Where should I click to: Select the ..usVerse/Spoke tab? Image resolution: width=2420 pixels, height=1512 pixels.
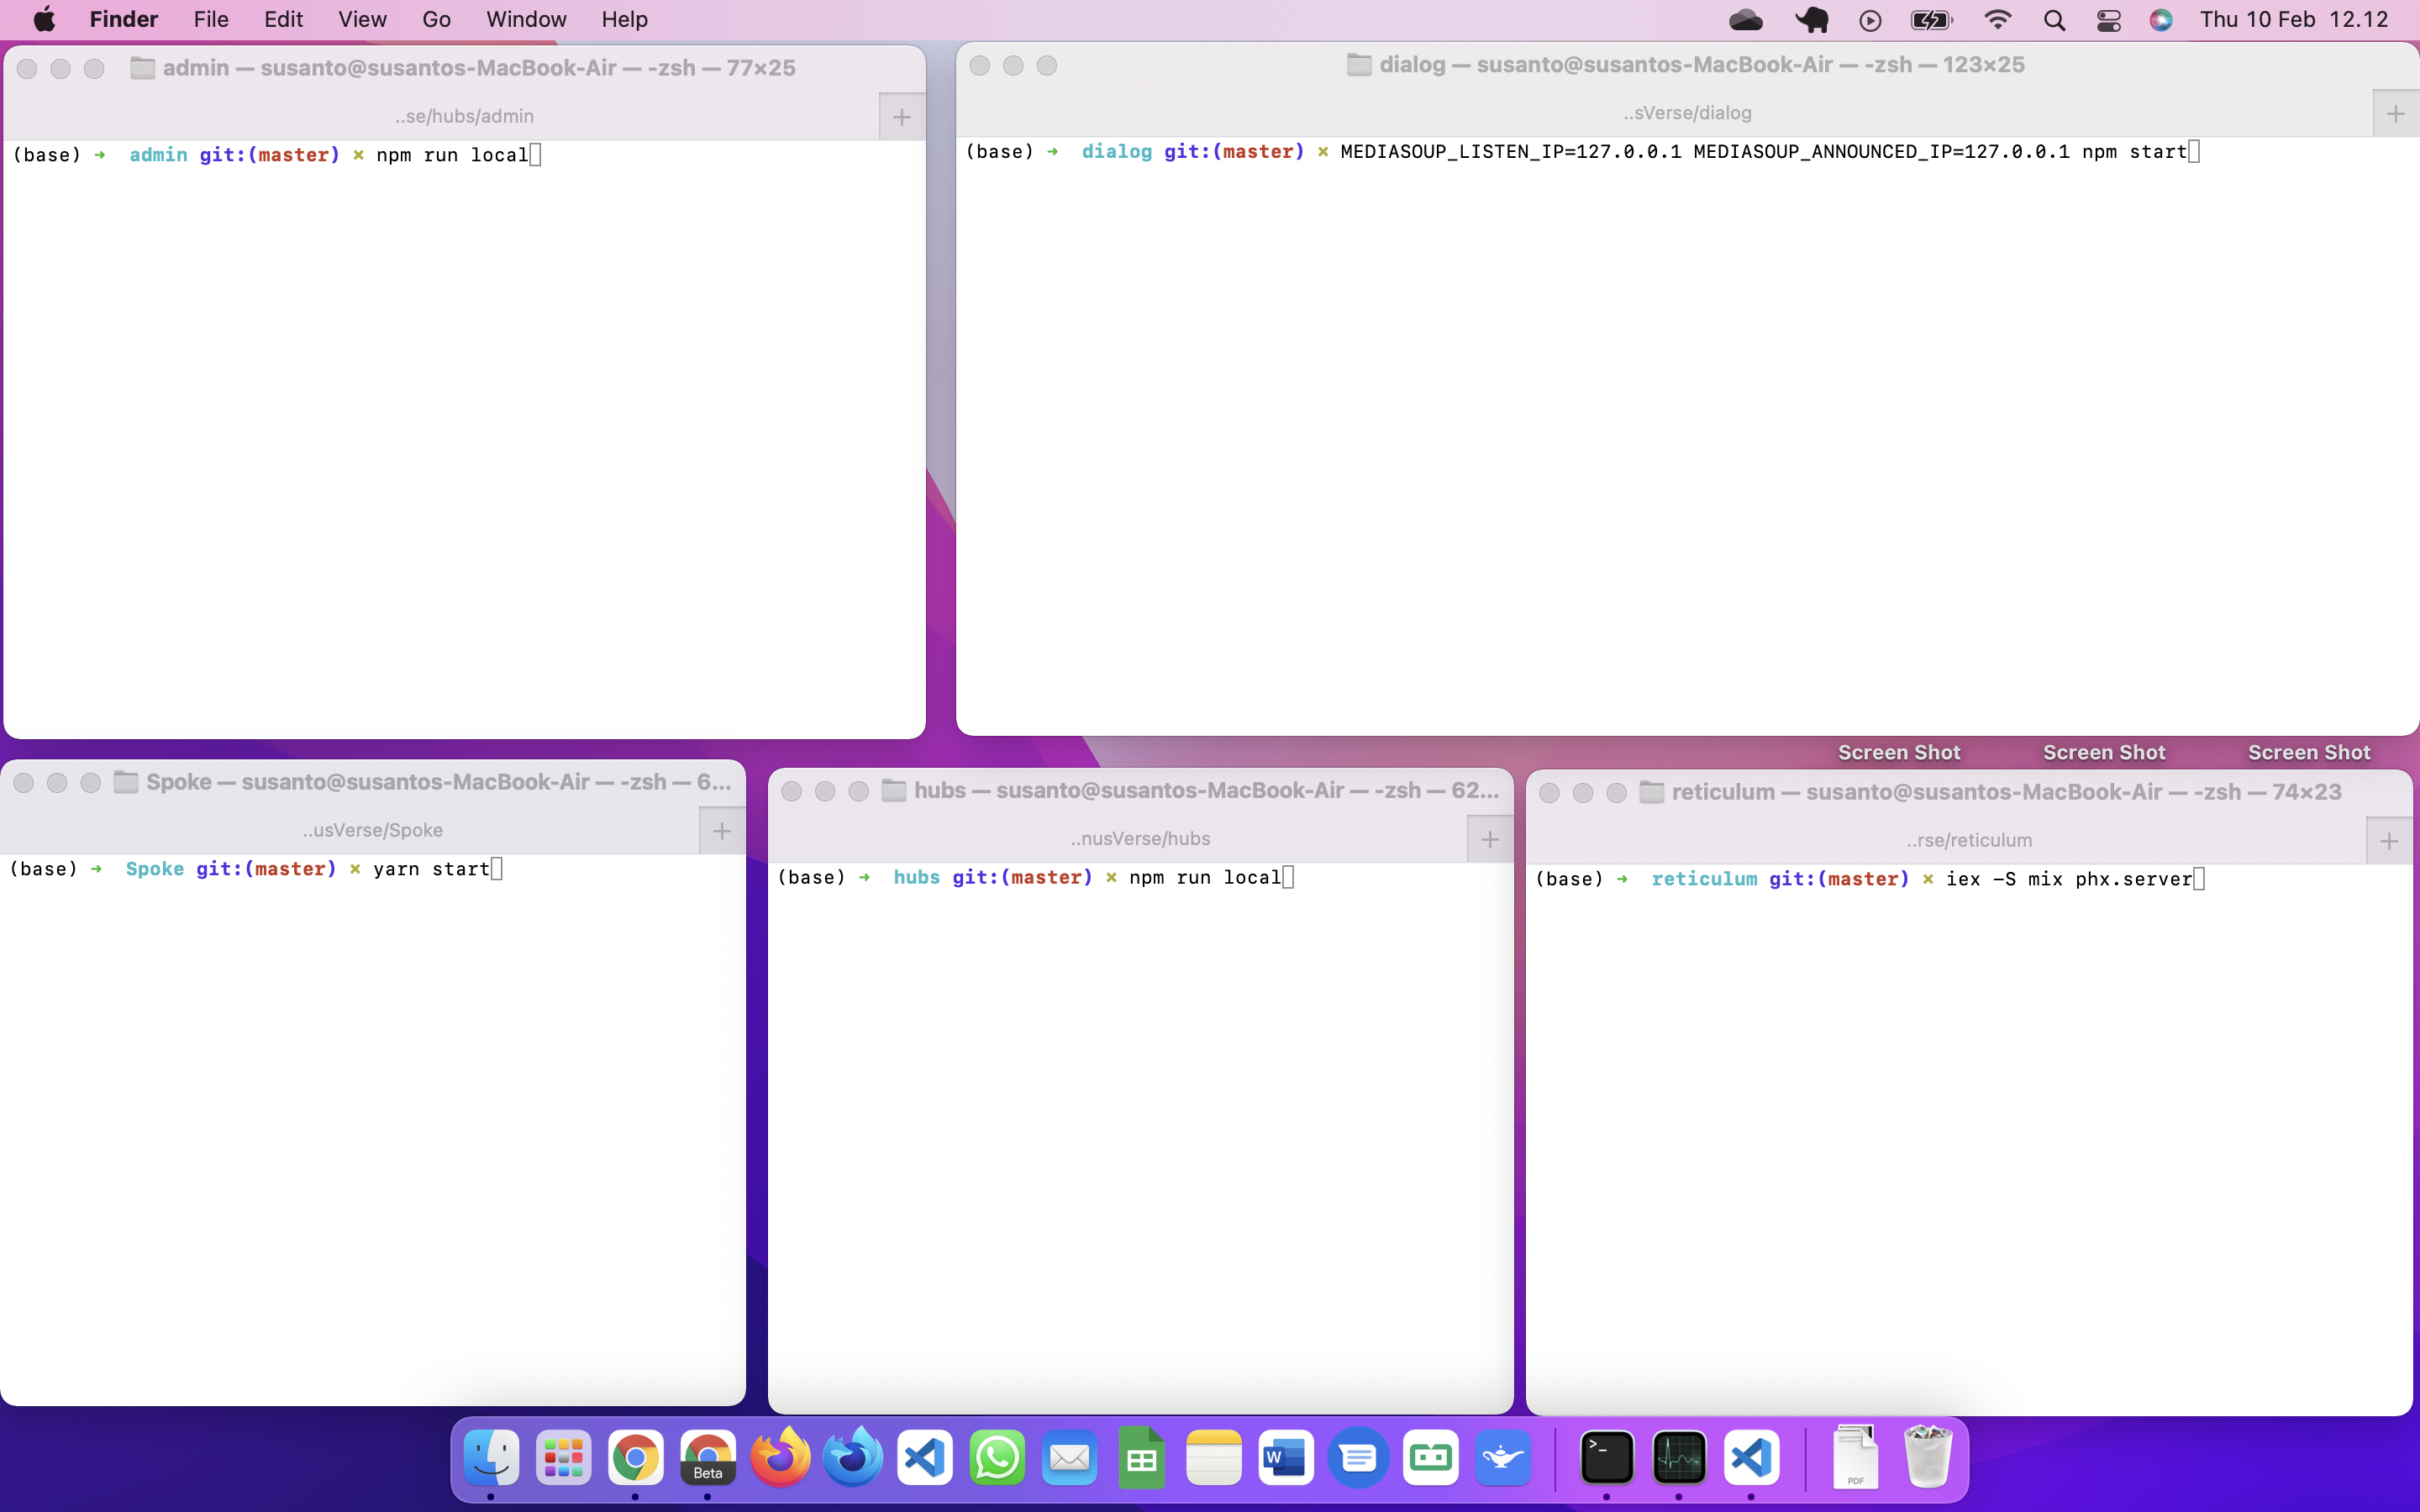(372, 830)
